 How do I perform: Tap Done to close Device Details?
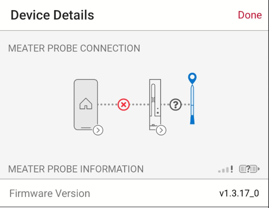(x=250, y=15)
